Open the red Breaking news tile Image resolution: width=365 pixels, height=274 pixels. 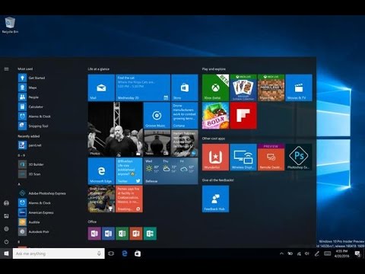[129, 199]
